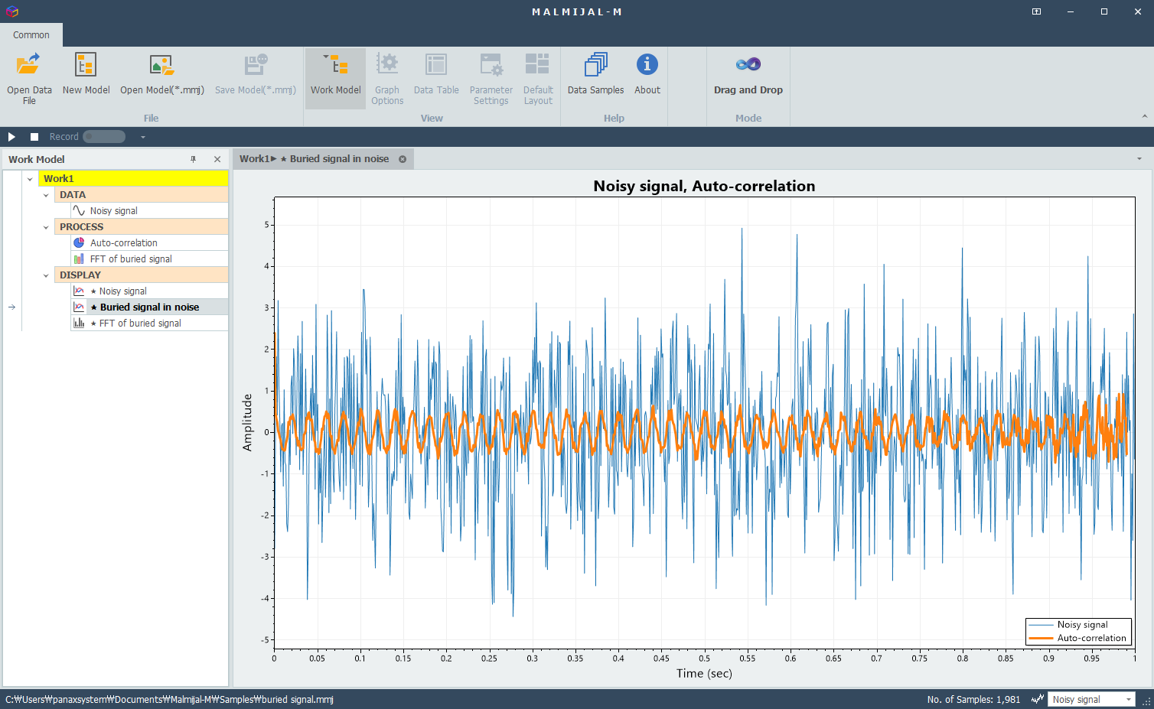Click the Time (sec) axis label
The height and width of the screenshot is (709, 1154).
click(x=704, y=673)
